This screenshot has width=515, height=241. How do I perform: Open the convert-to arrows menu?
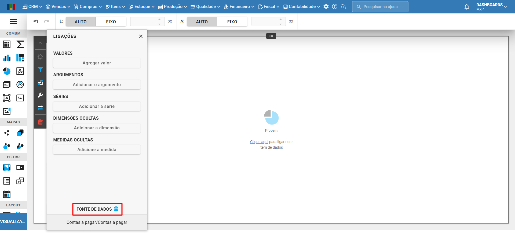(x=40, y=108)
